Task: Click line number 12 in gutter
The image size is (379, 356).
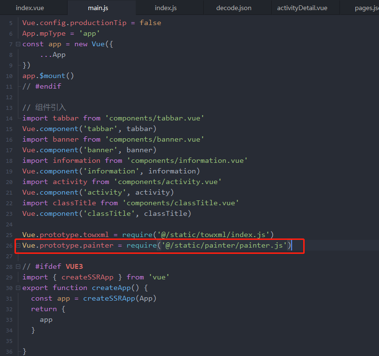Action: (9, 97)
